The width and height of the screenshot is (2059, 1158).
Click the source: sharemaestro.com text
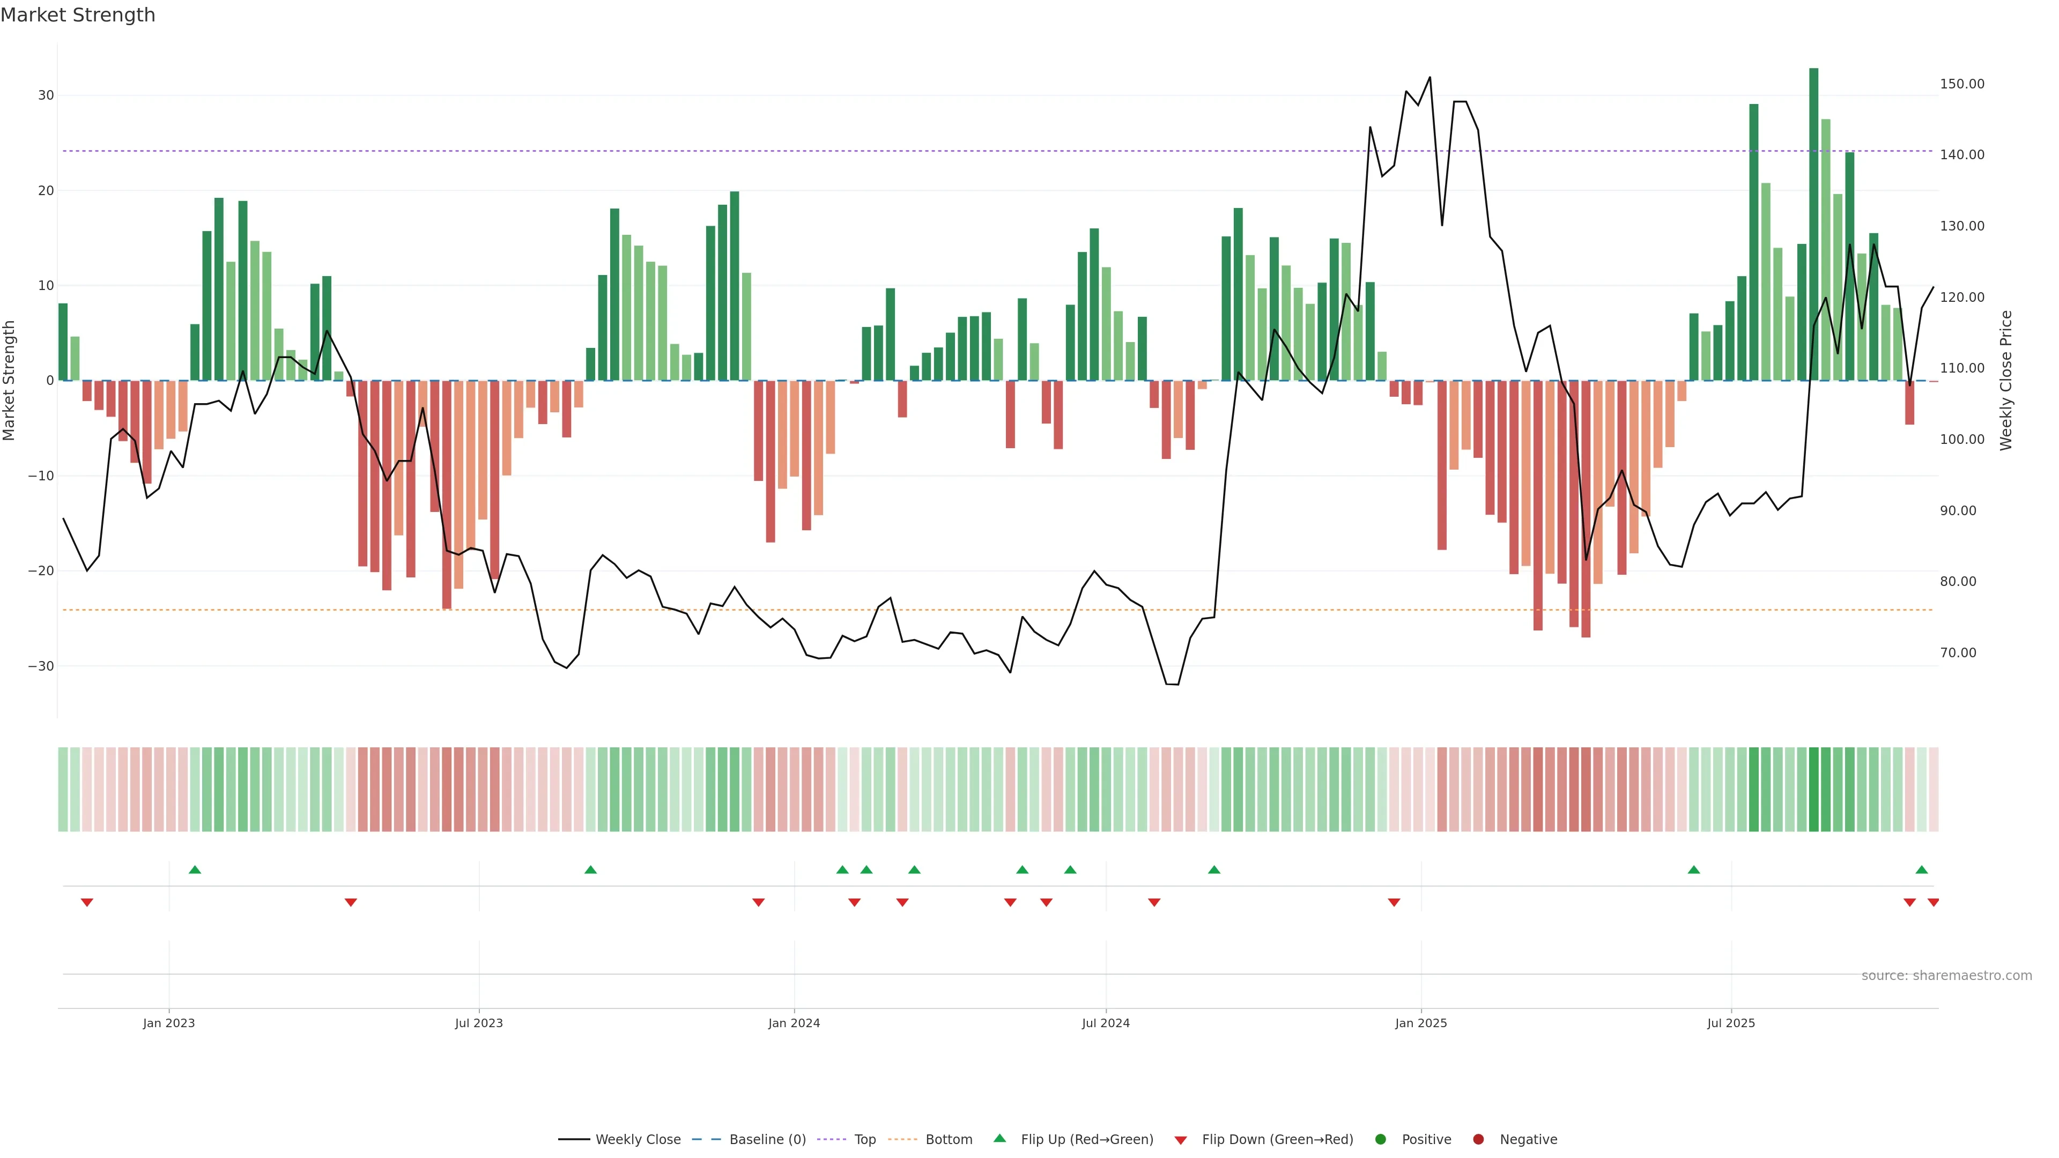1946,975
